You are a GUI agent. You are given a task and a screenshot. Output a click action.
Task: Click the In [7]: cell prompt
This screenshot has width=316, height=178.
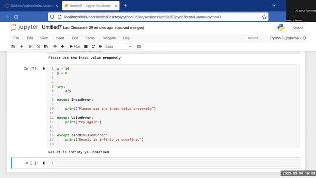click(x=31, y=69)
